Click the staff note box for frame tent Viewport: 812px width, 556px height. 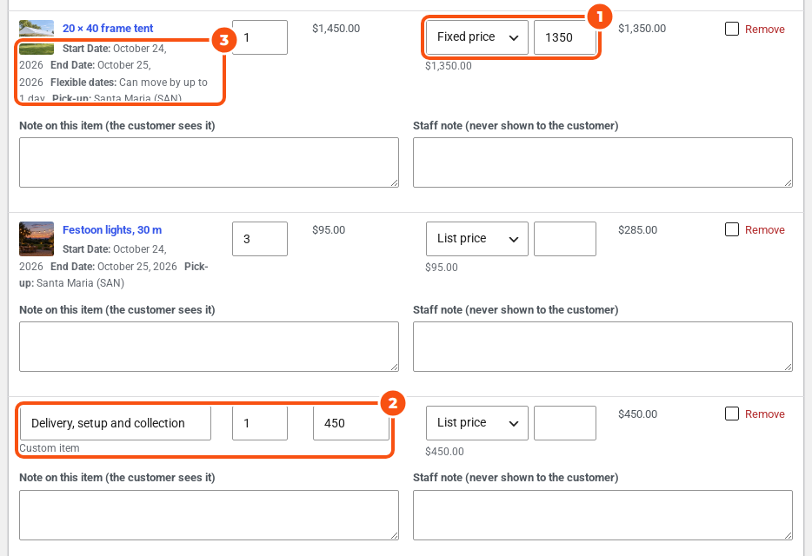pos(602,162)
